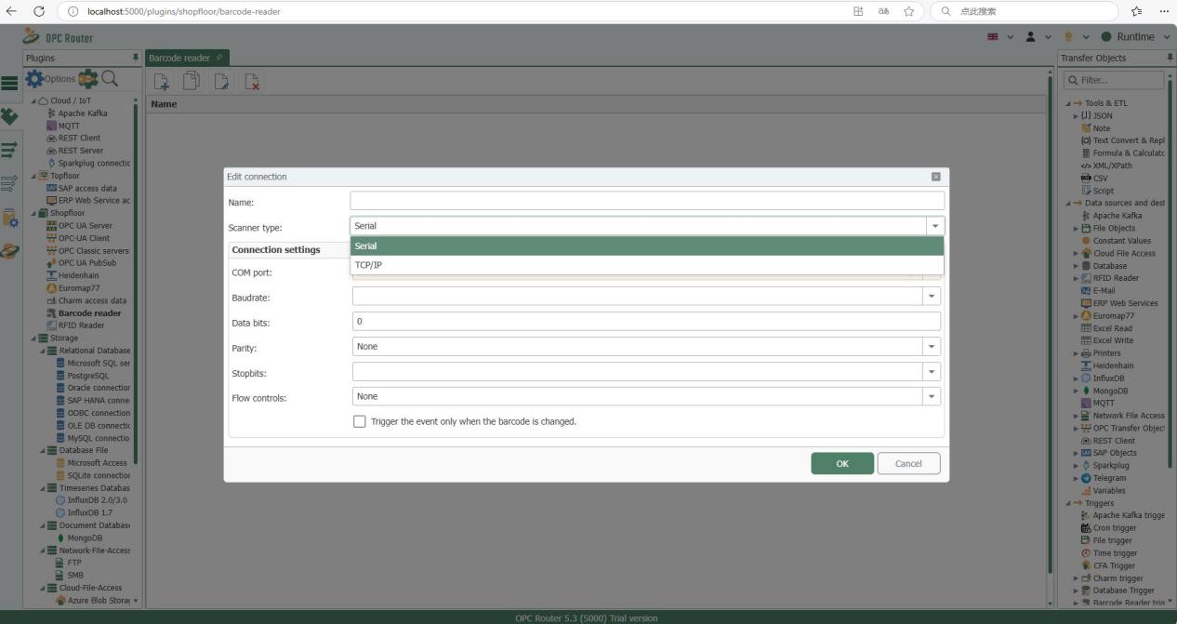1177x624 pixels.
Task: Switch to the Barcode reader tab
Action: coord(180,58)
